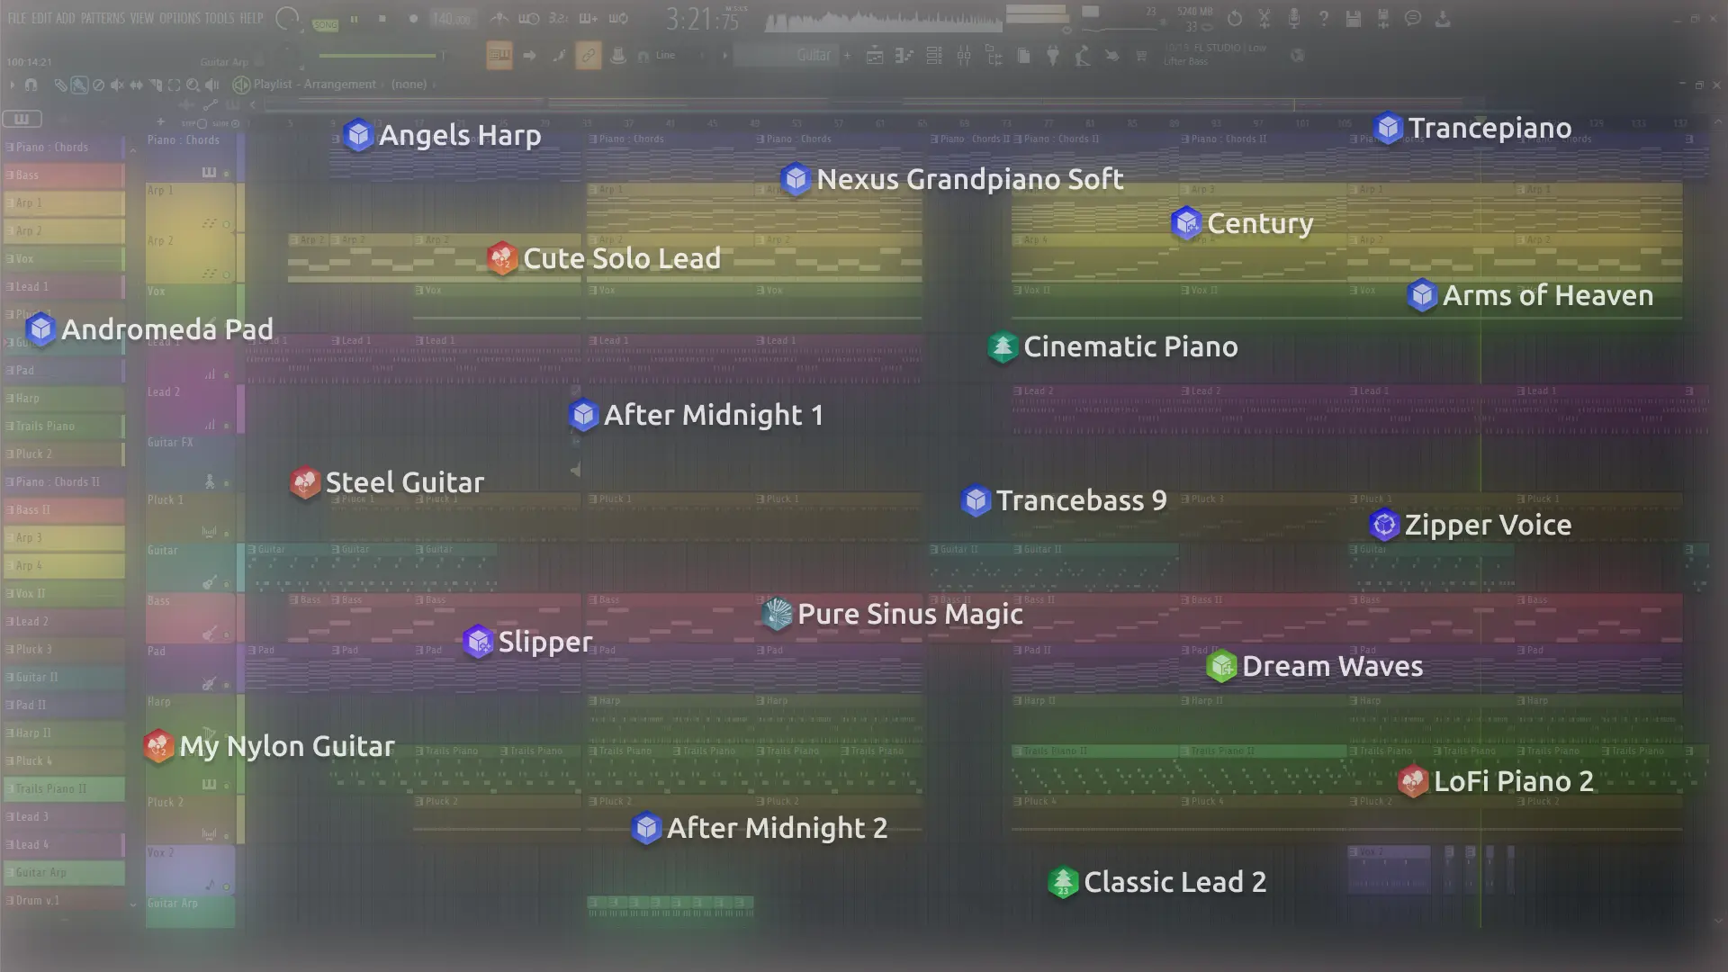Click the Pure Sinus Magic preset icon
Screen dimensions: 1728x972
click(777, 614)
